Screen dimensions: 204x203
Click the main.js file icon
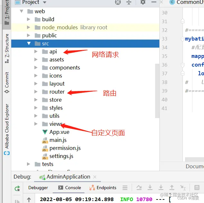click(45, 140)
